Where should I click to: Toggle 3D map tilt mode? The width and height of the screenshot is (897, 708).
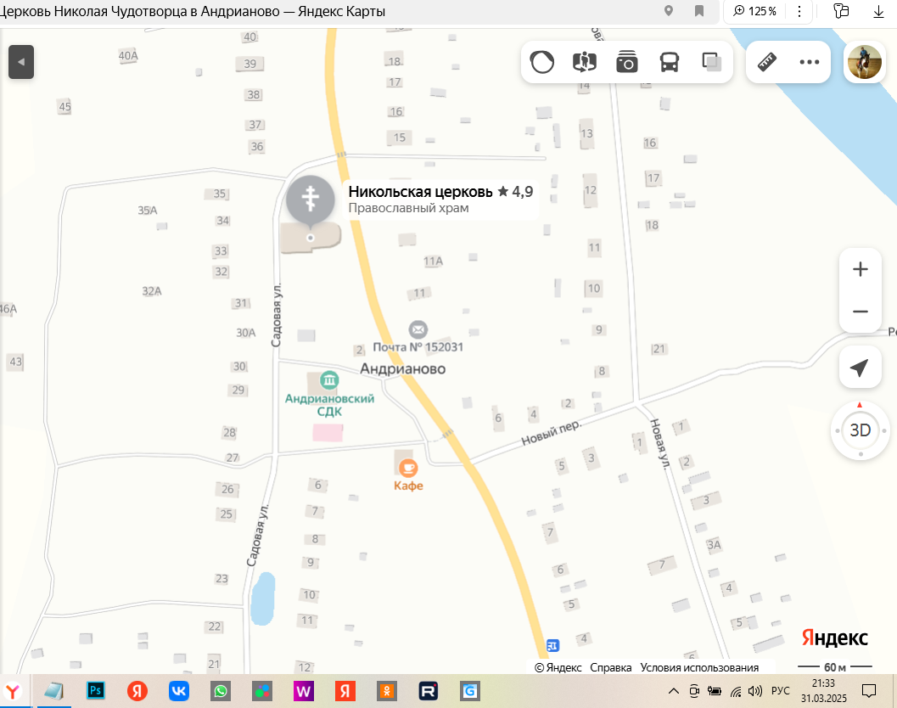[860, 430]
